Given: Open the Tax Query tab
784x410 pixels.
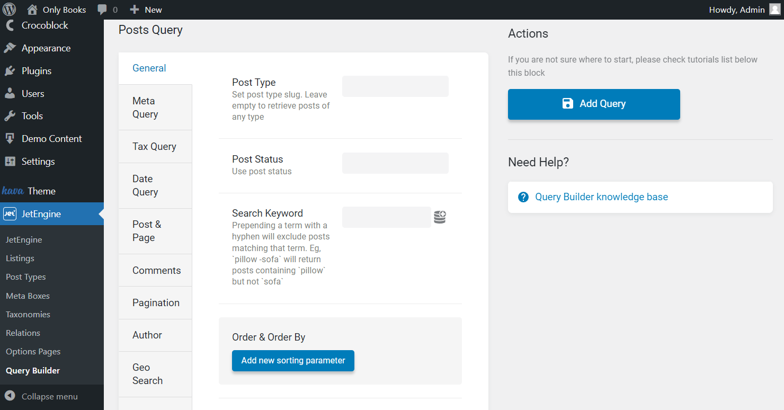Looking at the screenshot, I should point(155,147).
